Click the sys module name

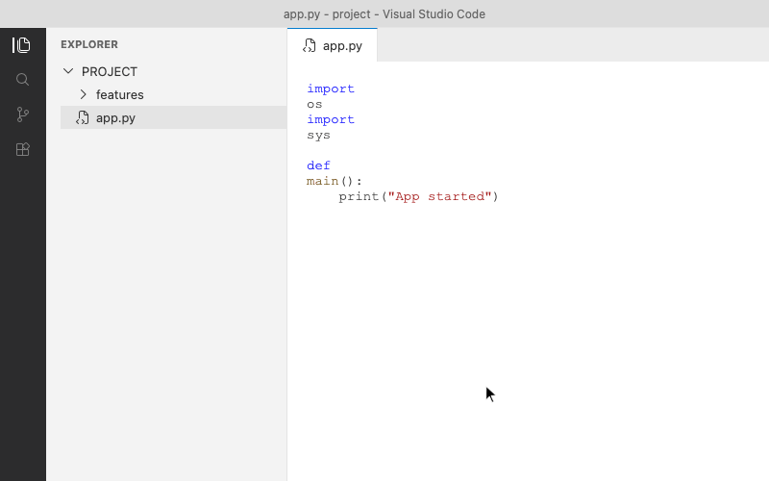(x=319, y=135)
